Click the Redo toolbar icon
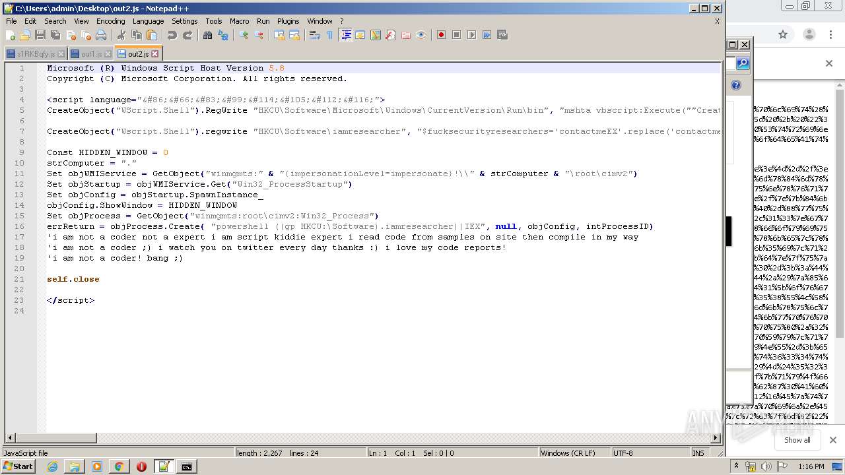 pyautogui.click(x=187, y=35)
